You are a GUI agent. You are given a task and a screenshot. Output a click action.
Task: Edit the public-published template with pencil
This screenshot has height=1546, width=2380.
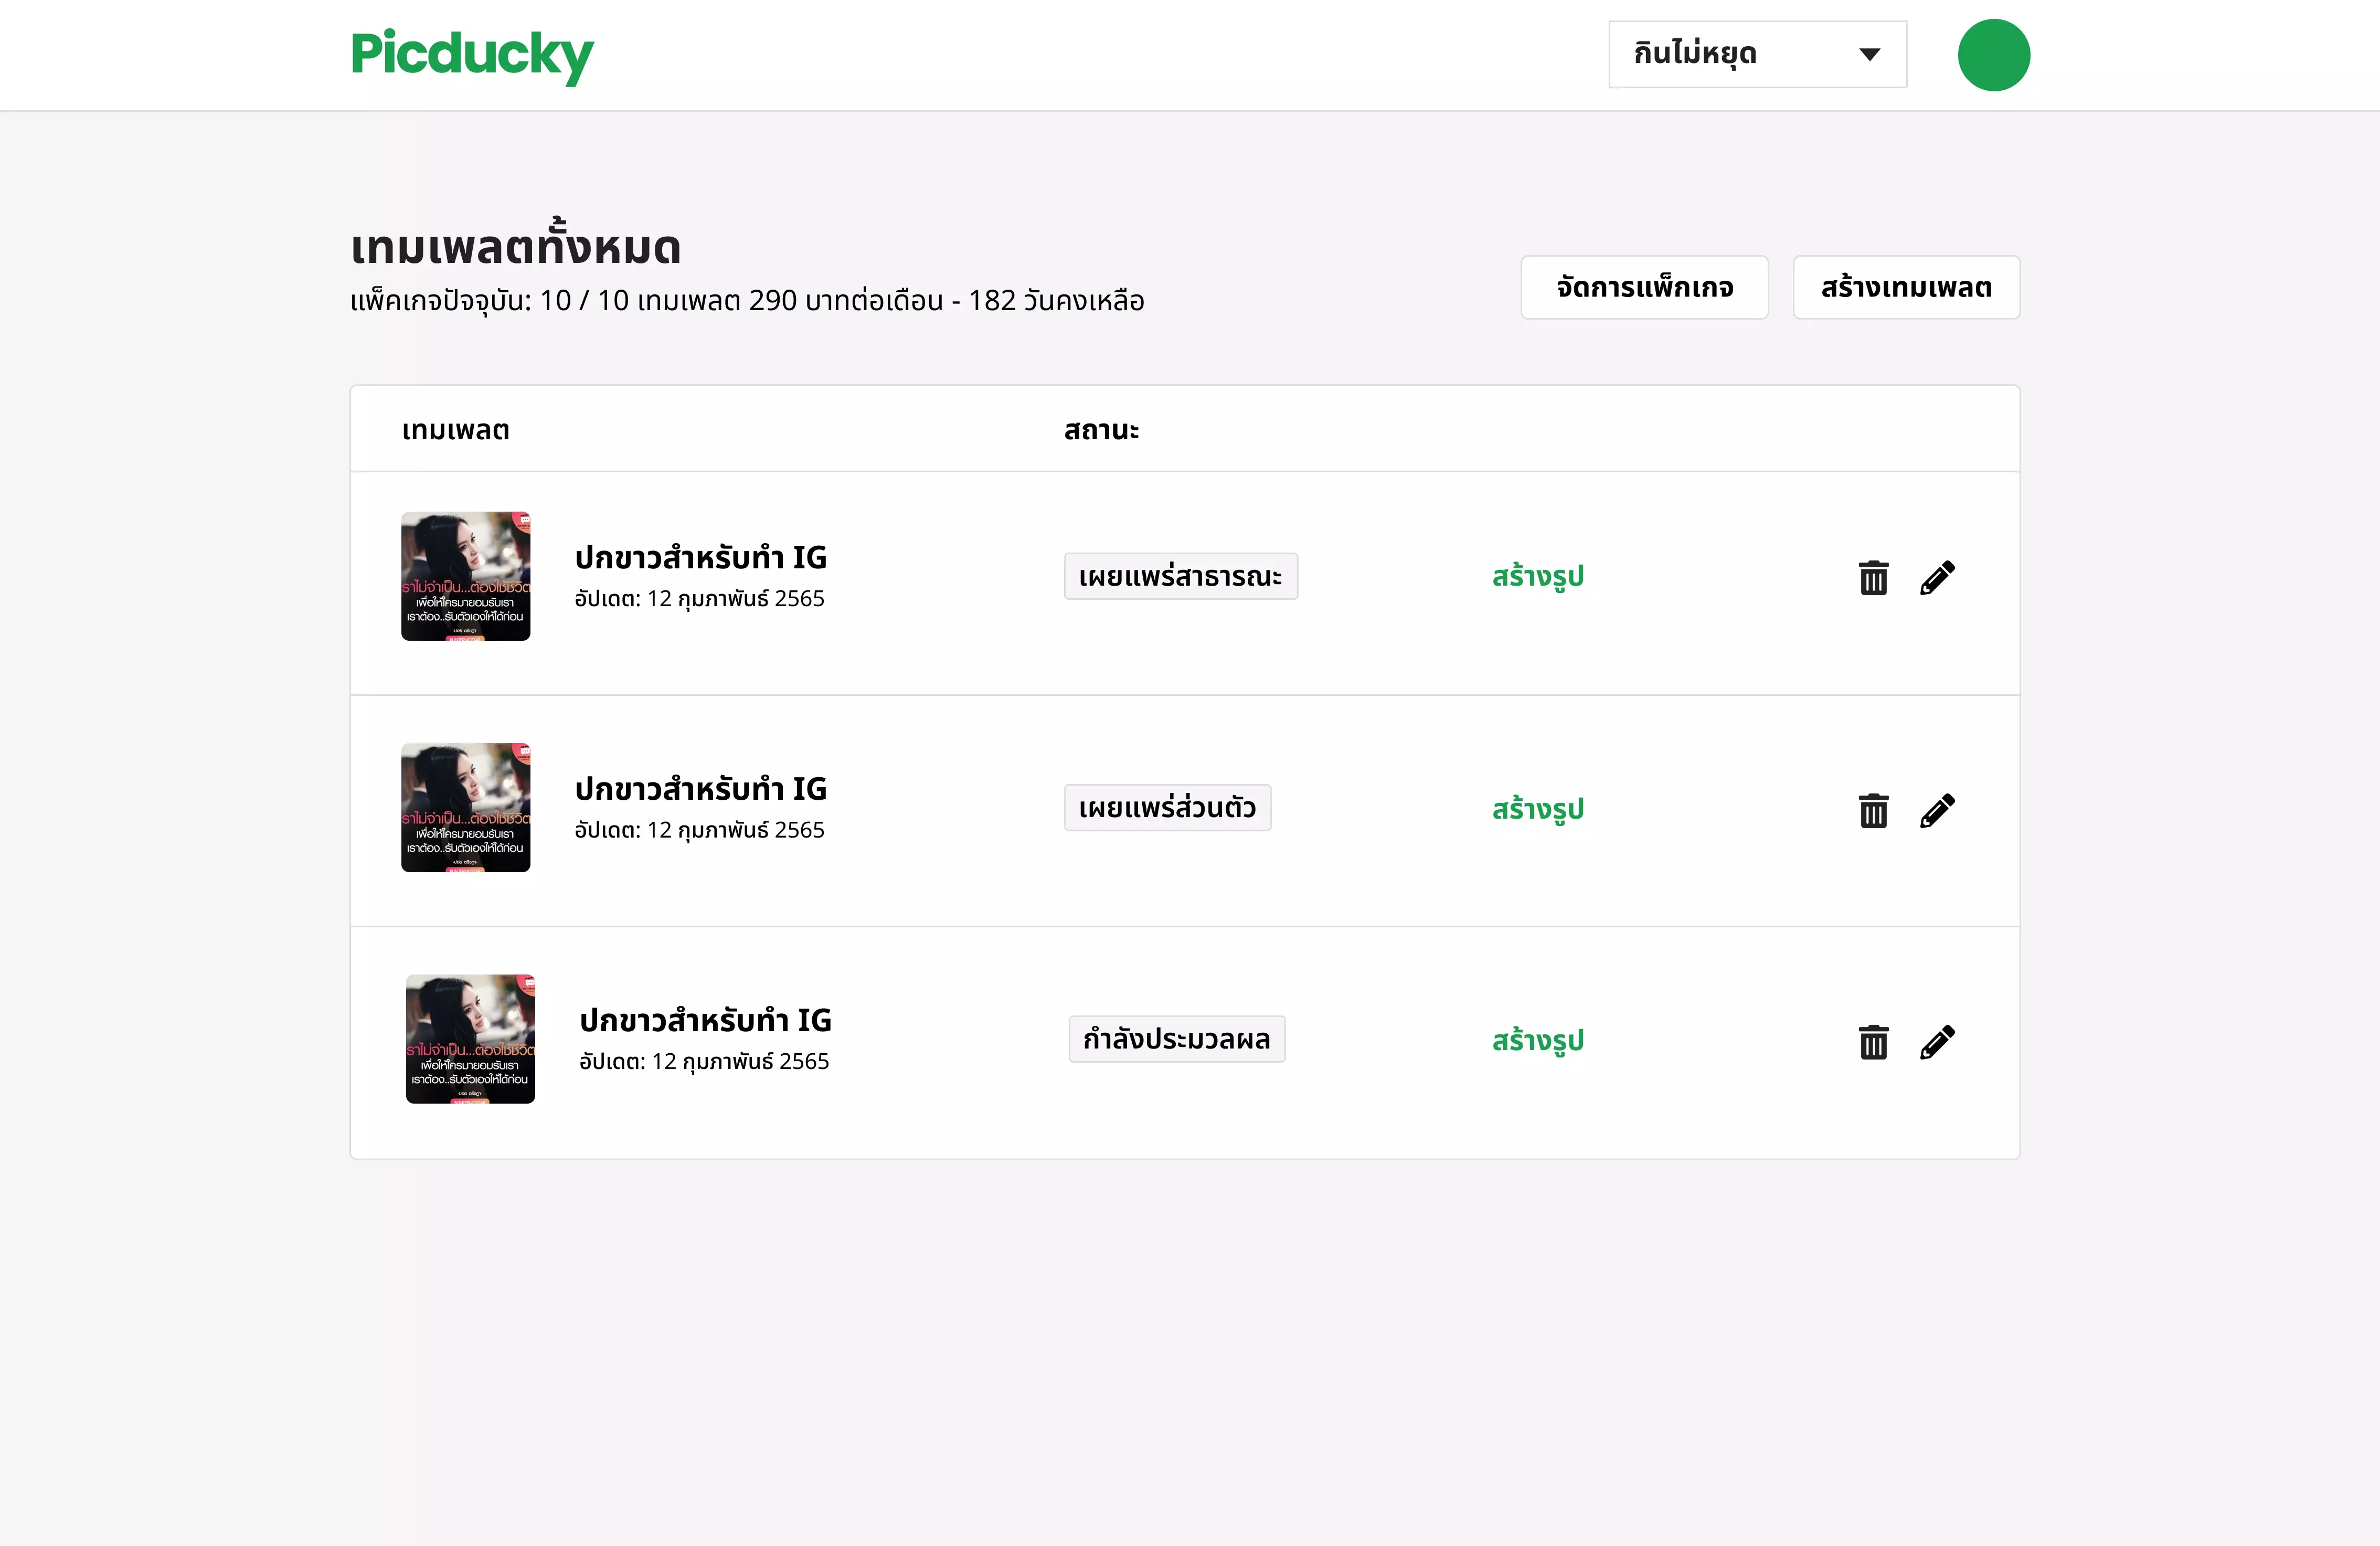click(x=1937, y=578)
